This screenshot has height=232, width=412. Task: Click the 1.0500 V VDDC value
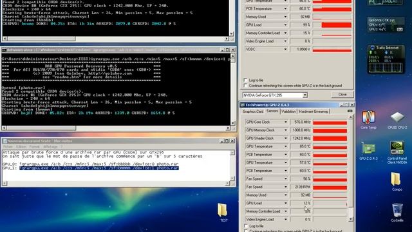click(301, 49)
